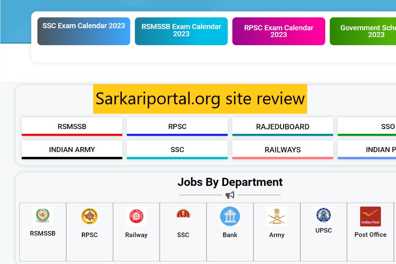
Task: Select the INDIAN ARMY link
Action: (72, 149)
